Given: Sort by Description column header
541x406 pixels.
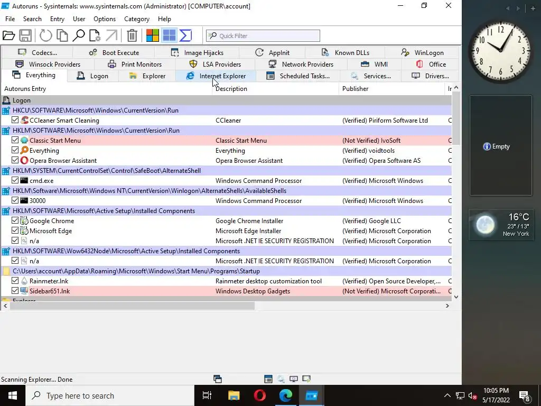Looking at the screenshot, I should [276, 89].
